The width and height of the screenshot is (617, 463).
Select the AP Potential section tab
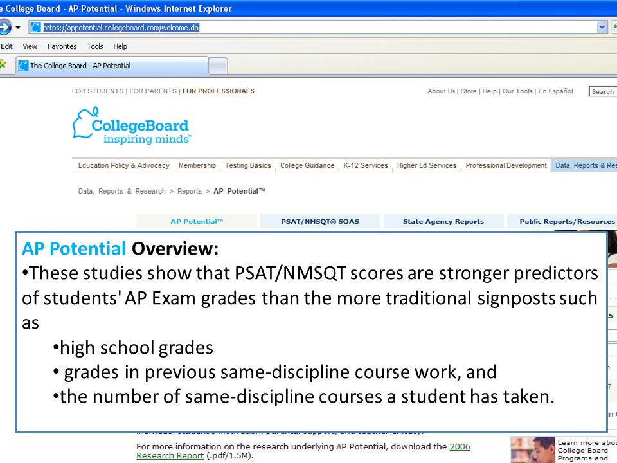coord(197,221)
